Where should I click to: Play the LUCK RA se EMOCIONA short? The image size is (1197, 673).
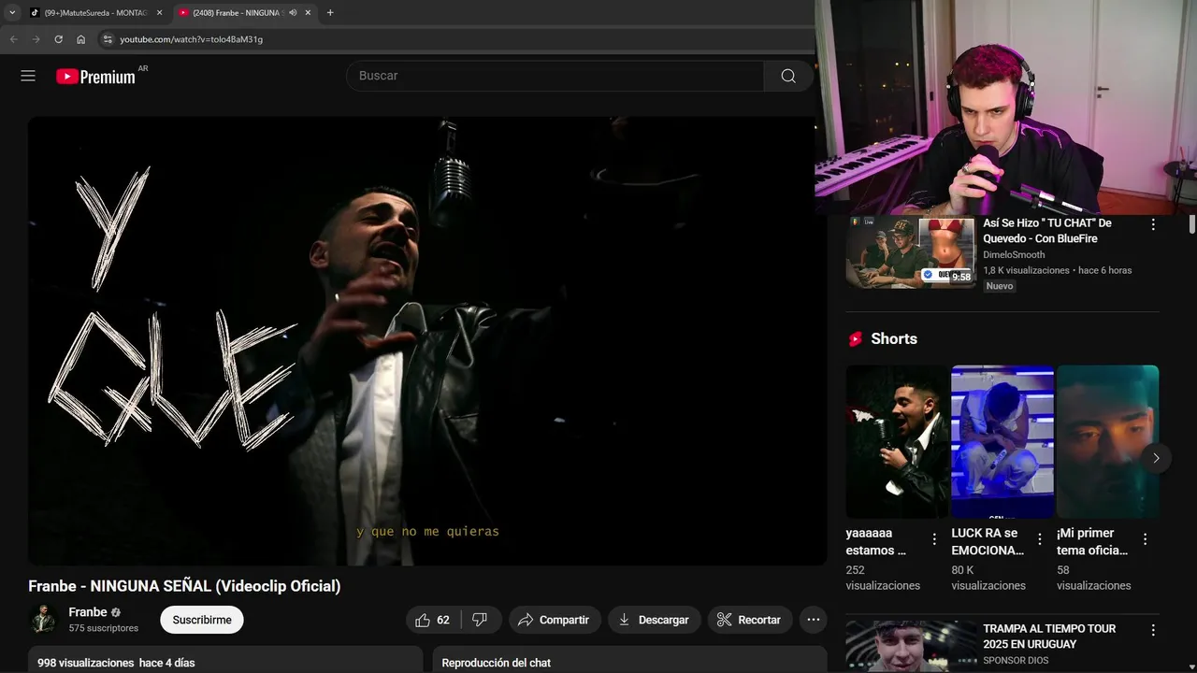[1002, 441]
